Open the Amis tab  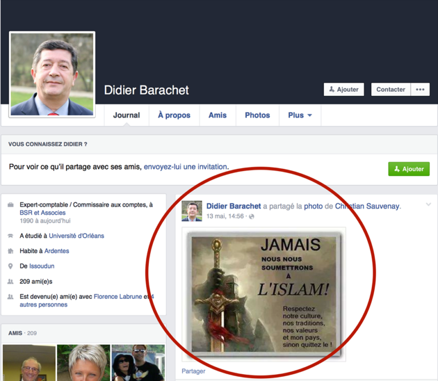218,115
